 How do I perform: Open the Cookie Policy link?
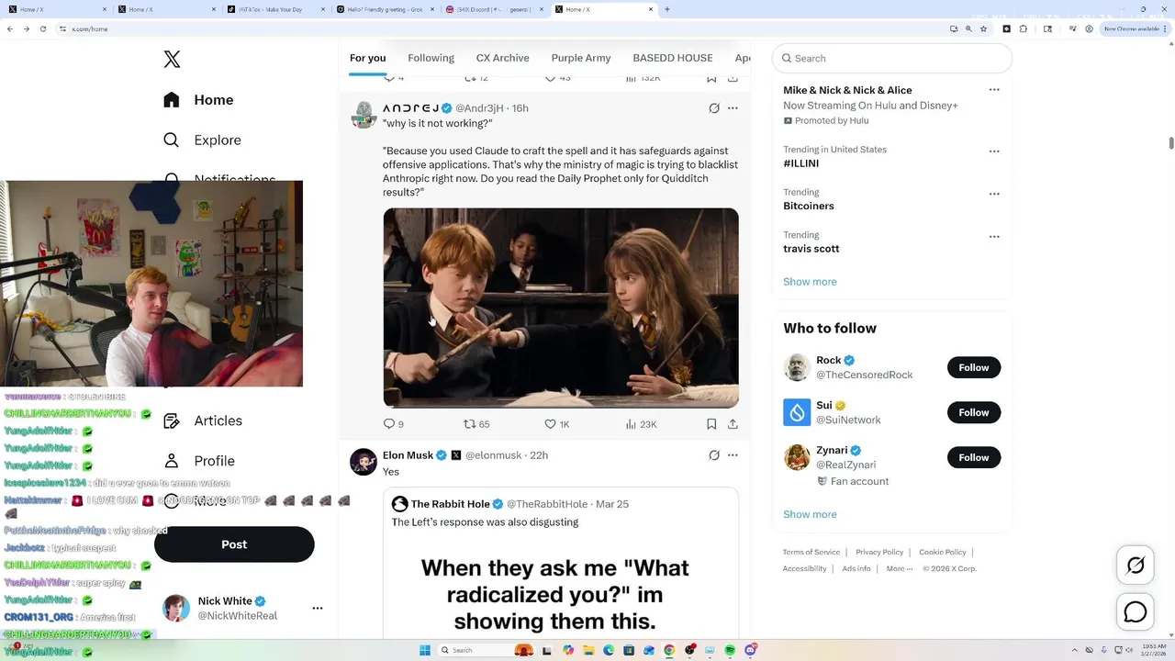tap(943, 552)
